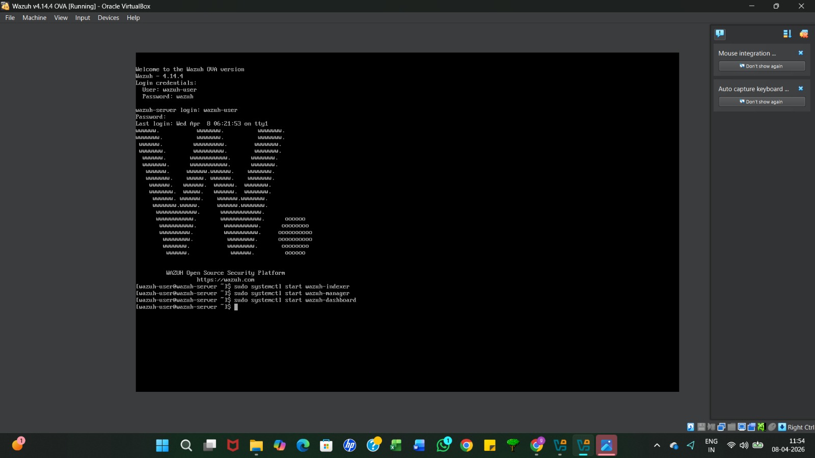The height and width of the screenshot is (458, 815).
Task: Click the VirtualBox title bar app icon
Action: (5, 6)
